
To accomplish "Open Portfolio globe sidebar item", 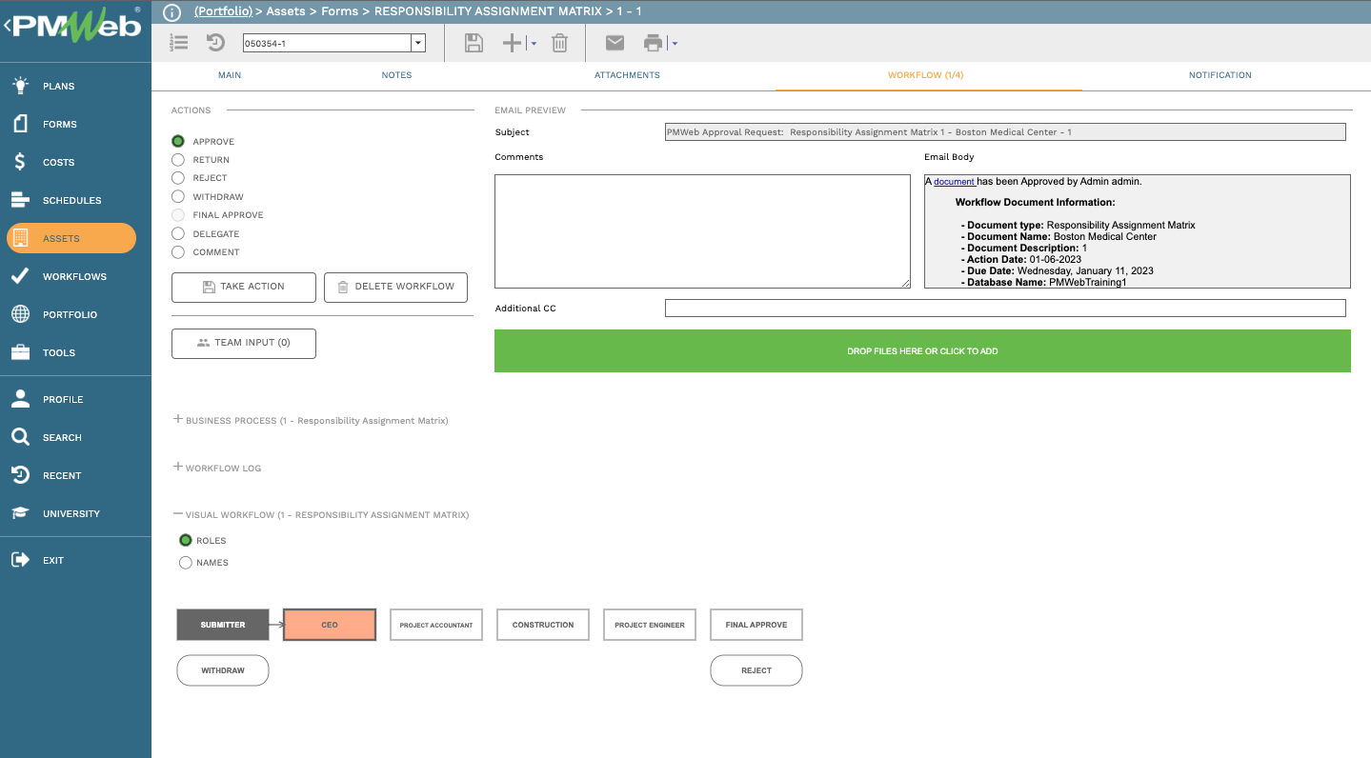I will pos(68,314).
